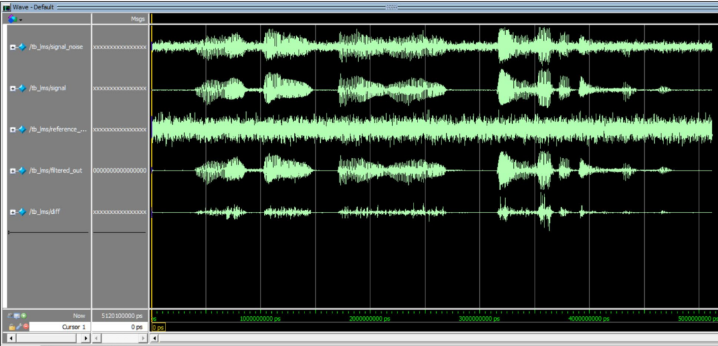This screenshot has width=718, height=346.
Task: Click the red remove cursor icon
Action: point(26,327)
